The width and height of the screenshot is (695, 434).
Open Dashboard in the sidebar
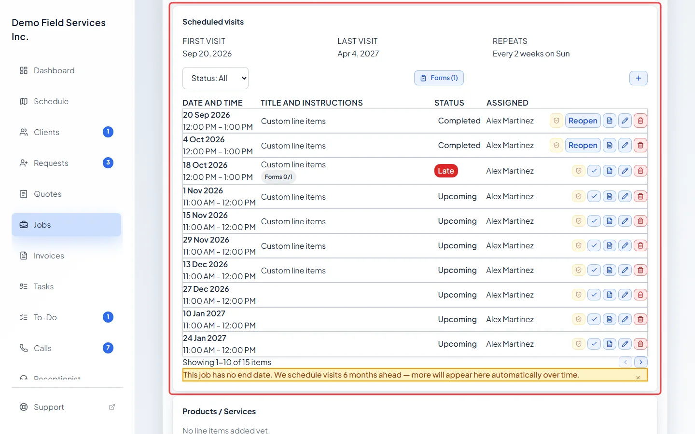click(x=67, y=70)
